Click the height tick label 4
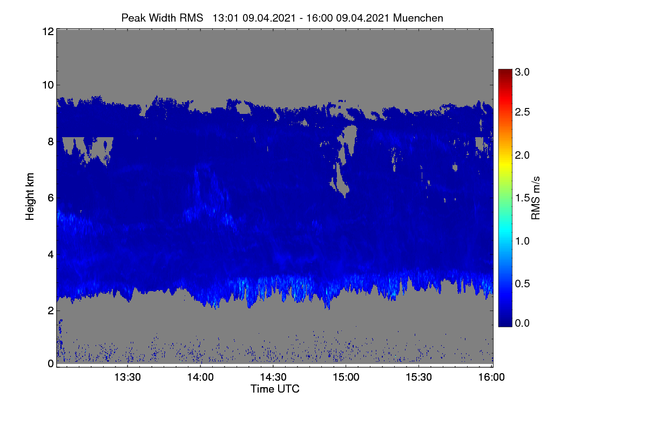648x432 pixels. point(51,254)
